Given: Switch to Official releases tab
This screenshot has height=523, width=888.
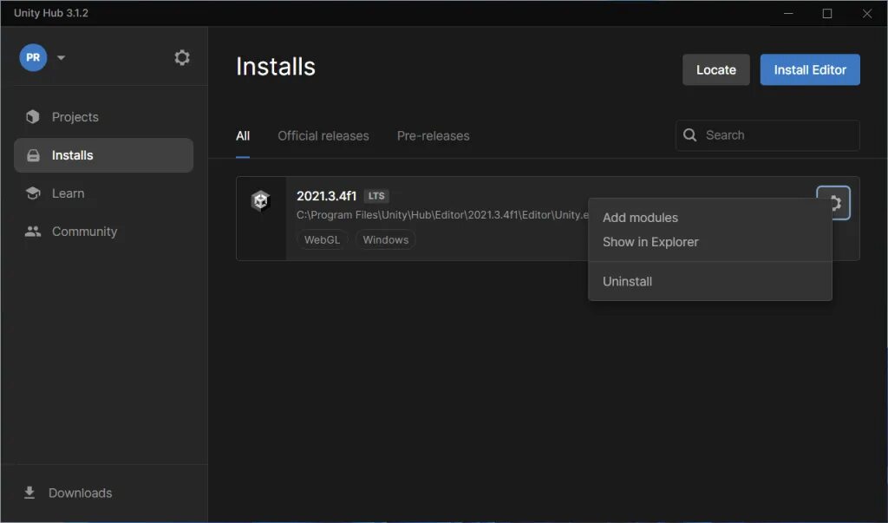Looking at the screenshot, I should pos(323,136).
